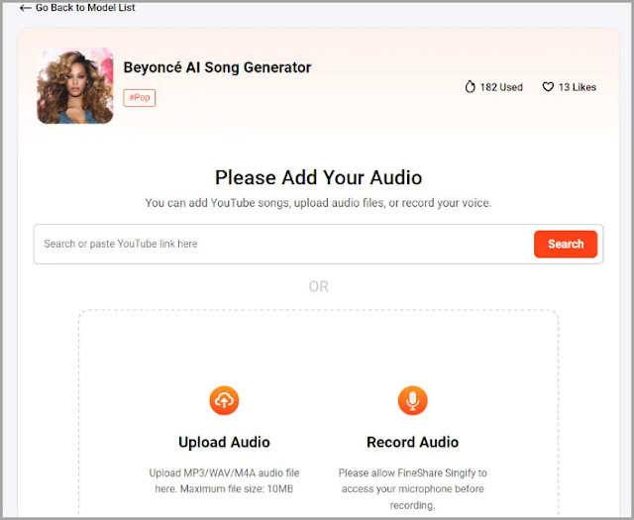Screen dimensions: 634x520
Task: Go Back to Model List link
Action: [85, 8]
